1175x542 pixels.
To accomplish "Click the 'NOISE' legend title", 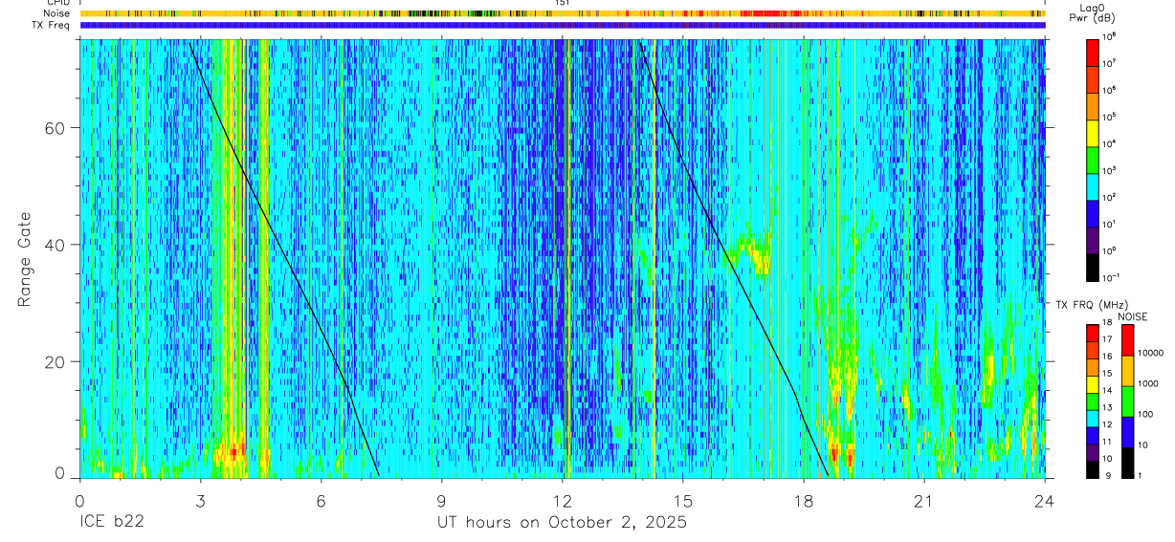I will tap(1132, 316).
